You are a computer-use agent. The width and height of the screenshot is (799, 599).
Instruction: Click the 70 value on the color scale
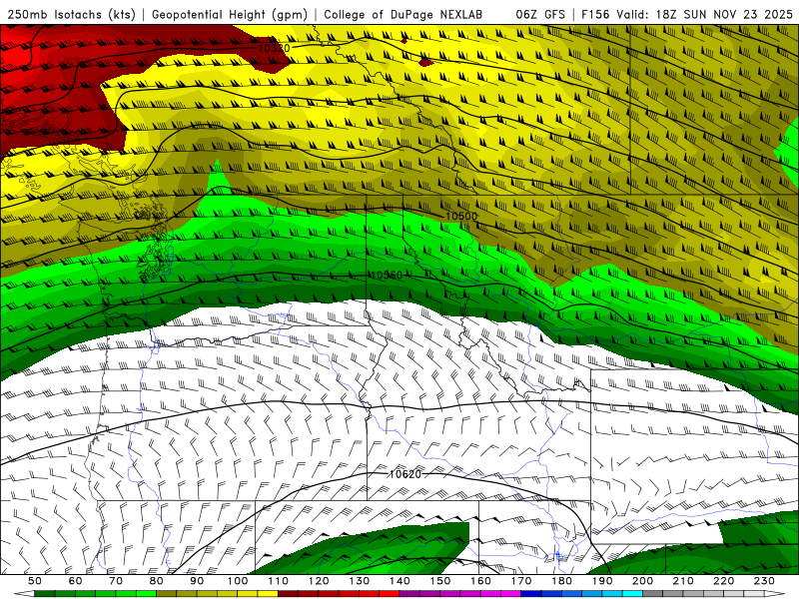coord(116,581)
